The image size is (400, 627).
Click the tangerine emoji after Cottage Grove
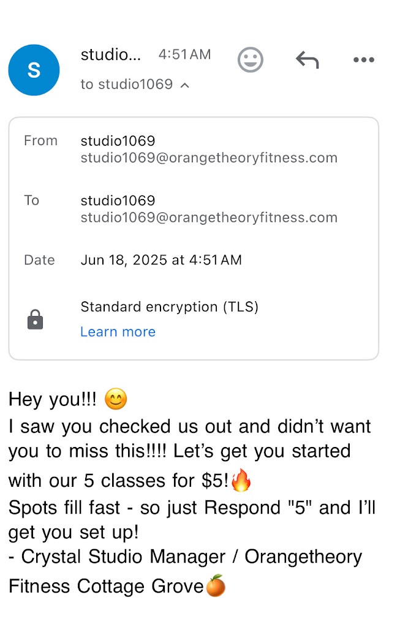(x=215, y=586)
